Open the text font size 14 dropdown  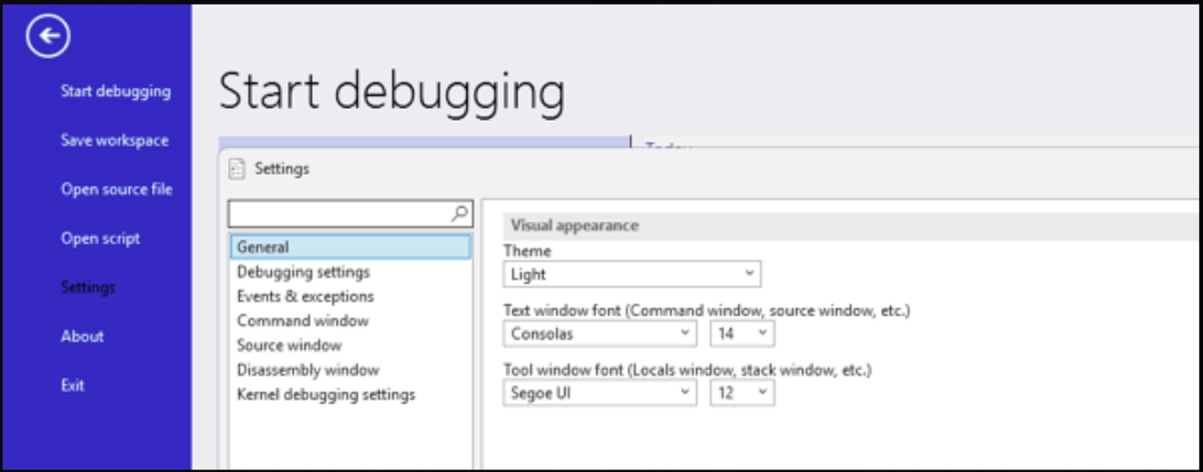(x=742, y=334)
